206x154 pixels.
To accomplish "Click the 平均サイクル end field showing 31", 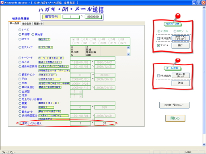I will [105, 123].
